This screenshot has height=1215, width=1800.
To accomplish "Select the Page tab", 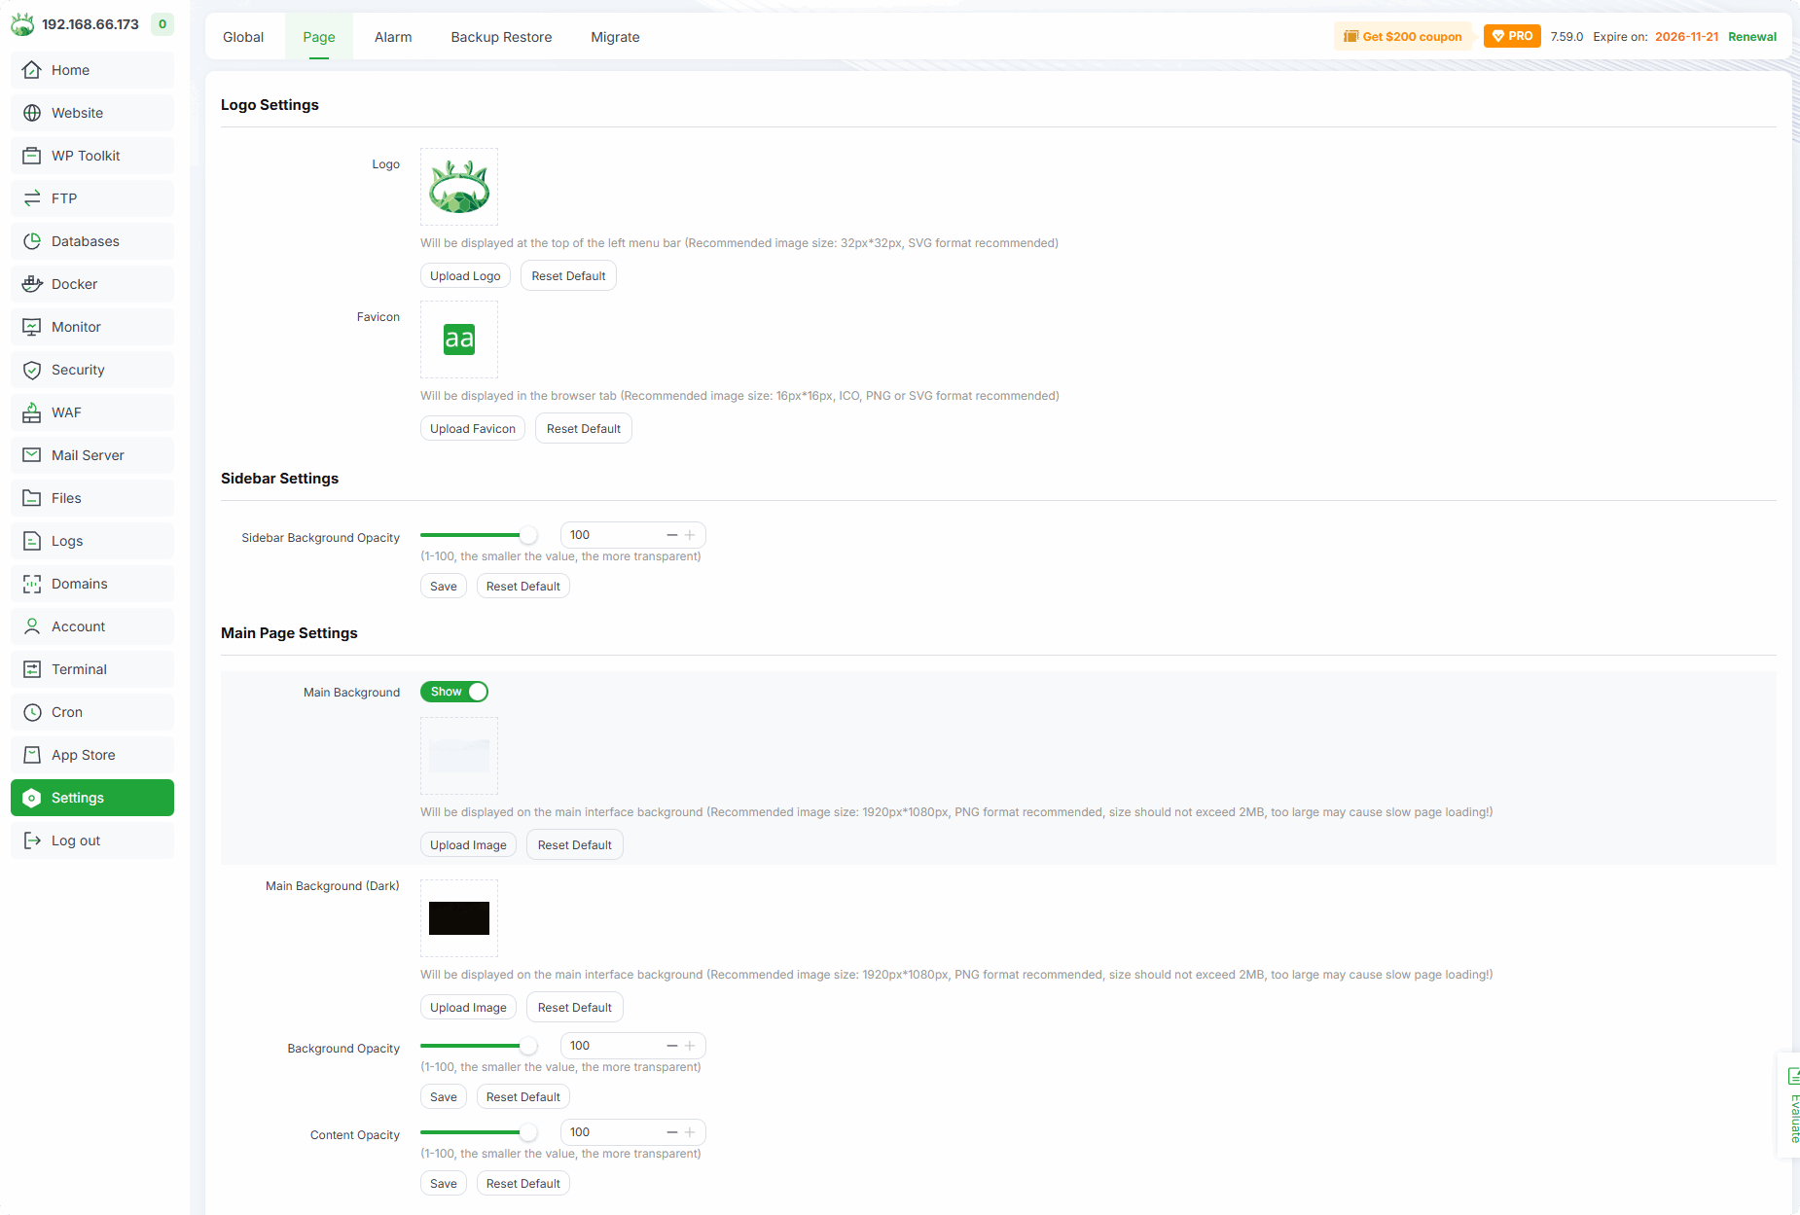I will coord(319,37).
